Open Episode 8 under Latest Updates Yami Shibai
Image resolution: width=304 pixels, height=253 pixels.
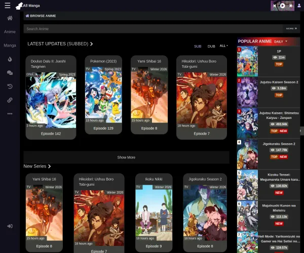[x=149, y=128]
